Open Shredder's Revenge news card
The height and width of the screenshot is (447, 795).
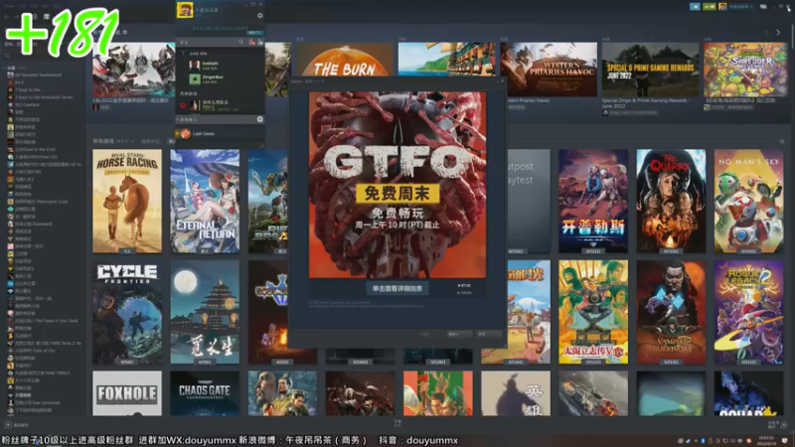point(745,70)
